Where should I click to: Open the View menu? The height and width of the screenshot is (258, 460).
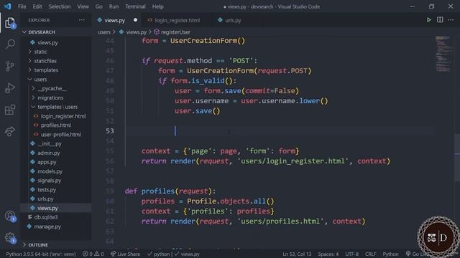click(x=83, y=6)
